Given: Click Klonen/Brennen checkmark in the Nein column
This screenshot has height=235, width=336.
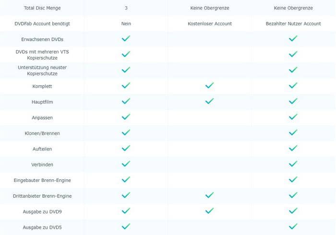Looking at the screenshot, I should [x=126, y=132].
